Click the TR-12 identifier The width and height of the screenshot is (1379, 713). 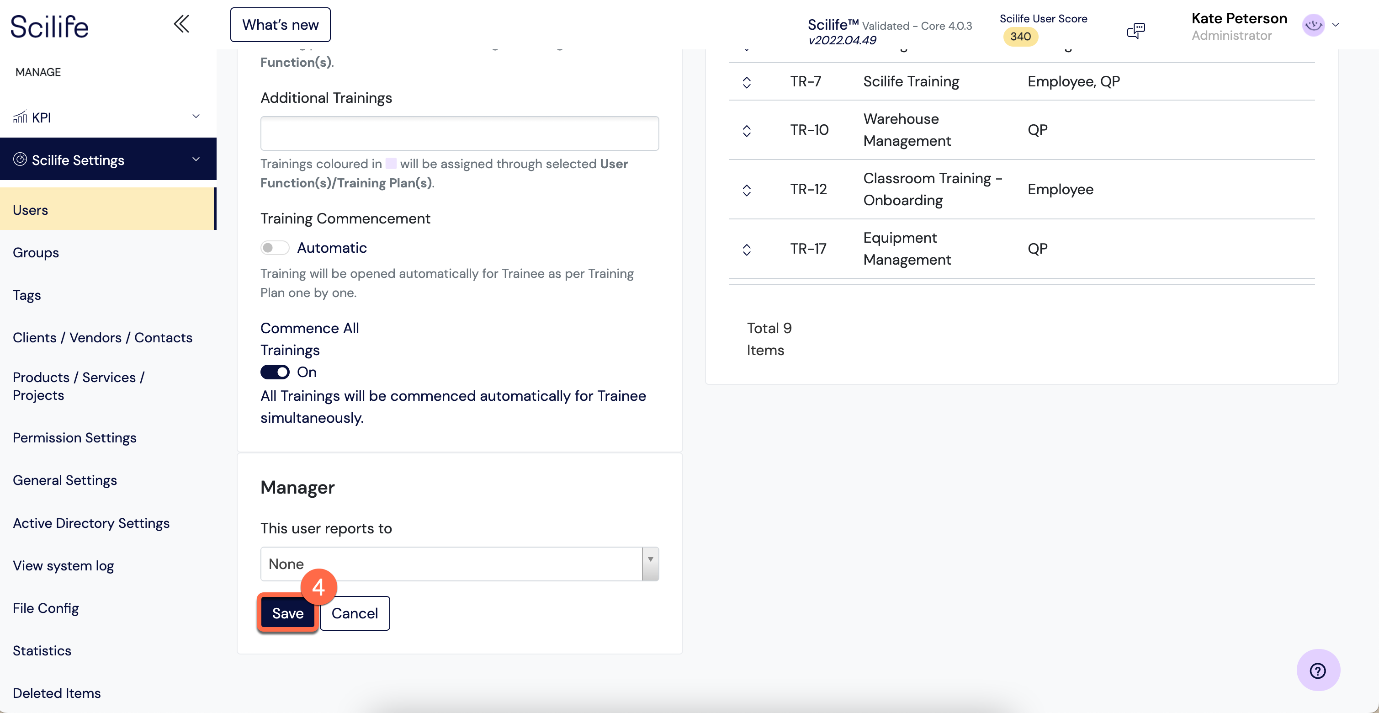click(x=808, y=189)
